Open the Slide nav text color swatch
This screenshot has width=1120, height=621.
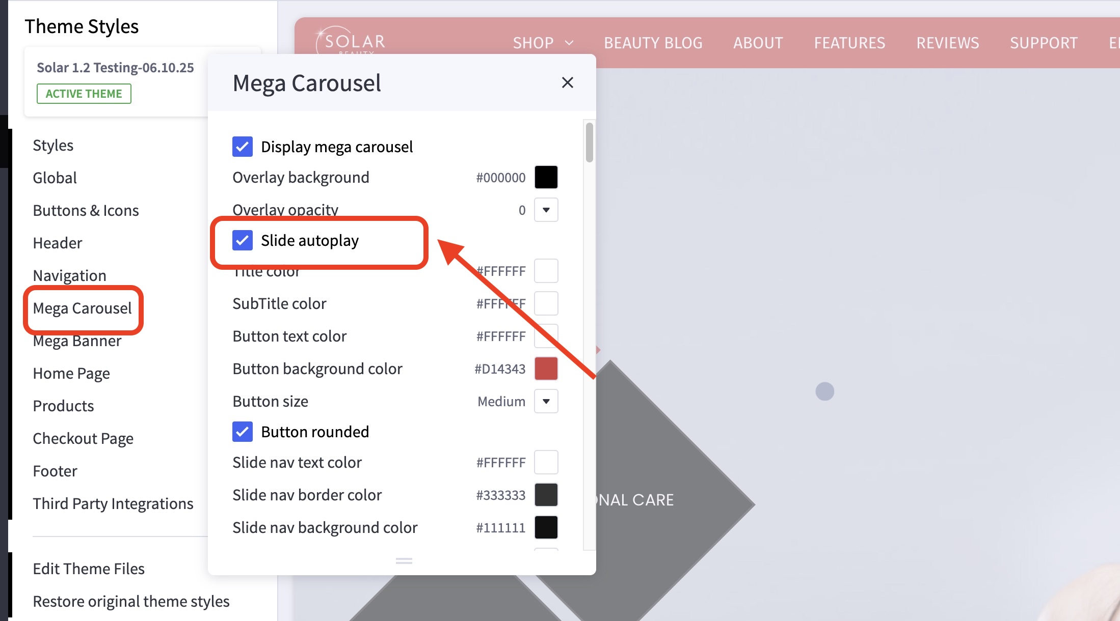pyautogui.click(x=546, y=462)
